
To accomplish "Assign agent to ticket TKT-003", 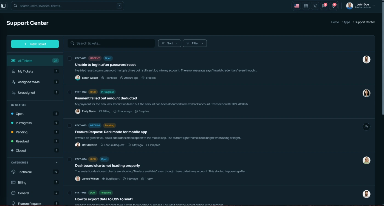I will 366,127.
